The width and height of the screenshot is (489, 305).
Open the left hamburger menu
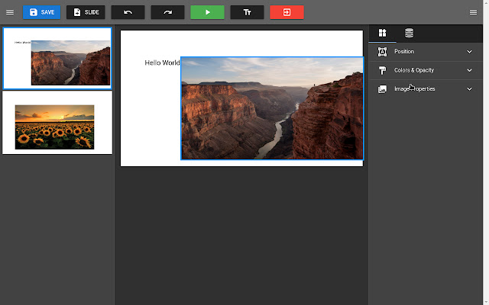10,12
